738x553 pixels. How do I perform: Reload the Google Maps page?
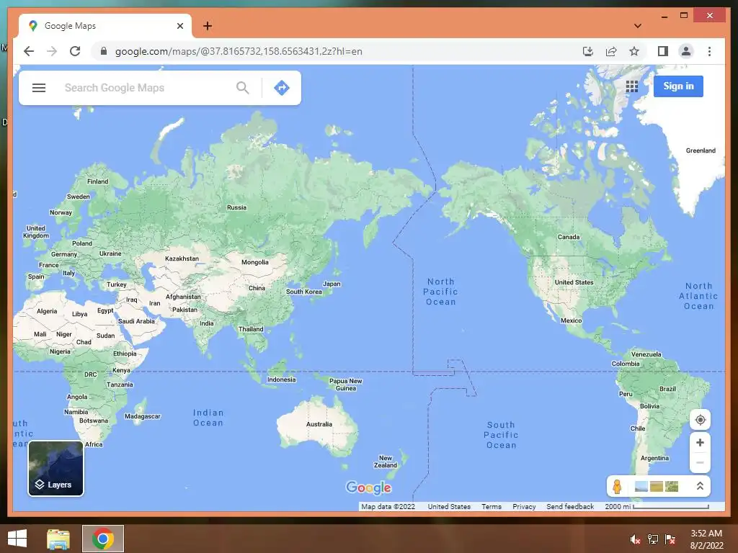[x=75, y=51]
